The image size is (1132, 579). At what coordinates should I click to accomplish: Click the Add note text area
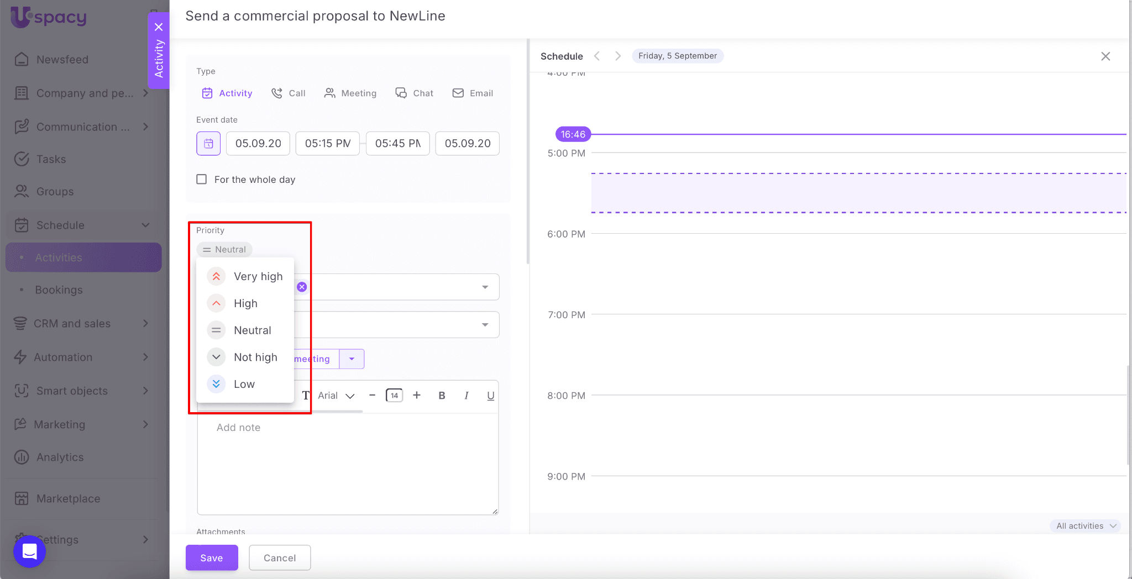348,464
